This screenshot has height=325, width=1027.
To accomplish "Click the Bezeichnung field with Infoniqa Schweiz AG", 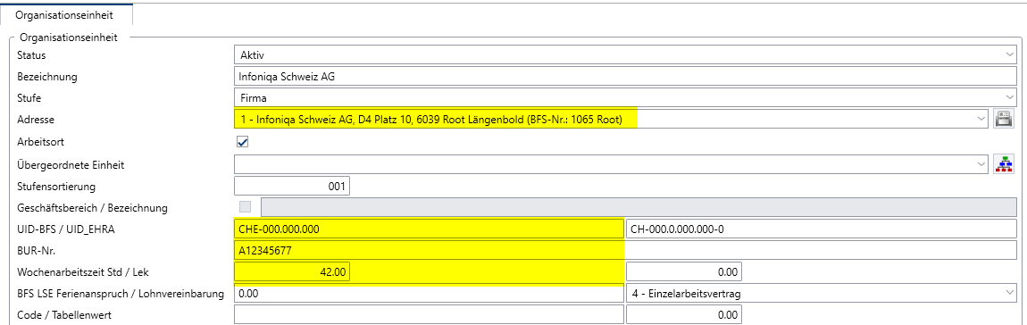I will (x=625, y=77).
